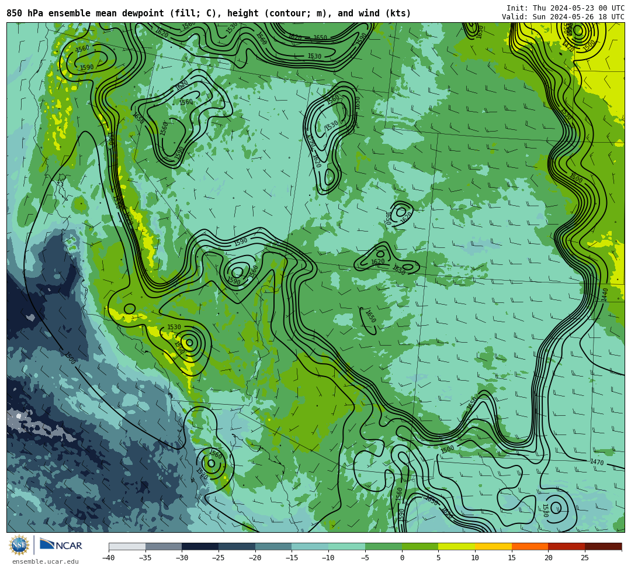Pick the dark brown colorbar segment above 25
The width and height of the screenshot is (631, 569).
pyautogui.click(x=603, y=546)
